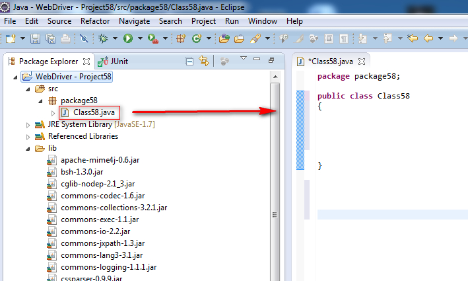
Task: Click the Previous Annotation icon
Action: click(387, 38)
